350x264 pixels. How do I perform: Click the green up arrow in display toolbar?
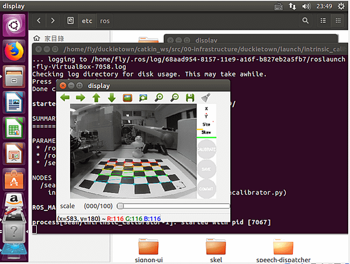coord(96,98)
